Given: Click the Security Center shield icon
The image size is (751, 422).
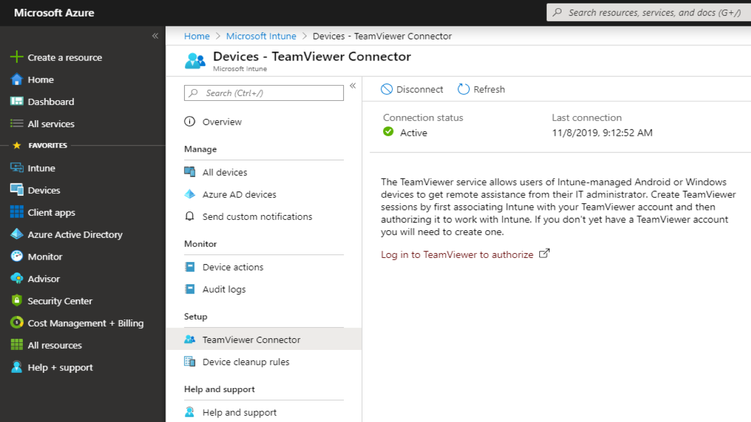Looking at the screenshot, I should coord(16,301).
